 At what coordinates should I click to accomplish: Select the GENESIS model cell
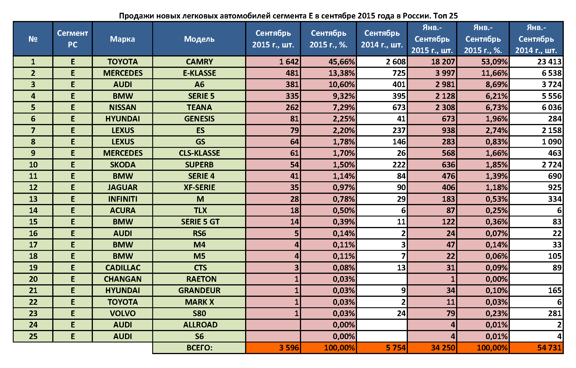tap(199, 119)
